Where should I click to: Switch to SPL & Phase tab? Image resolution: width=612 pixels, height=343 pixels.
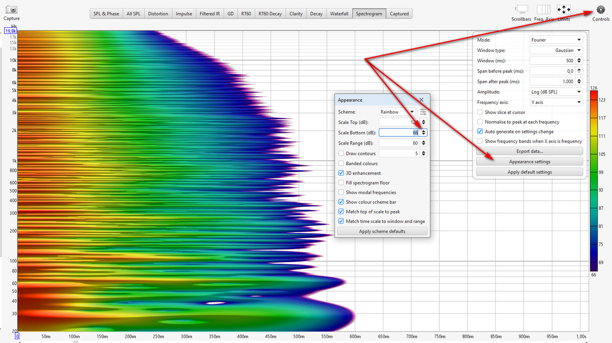point(106,14)
